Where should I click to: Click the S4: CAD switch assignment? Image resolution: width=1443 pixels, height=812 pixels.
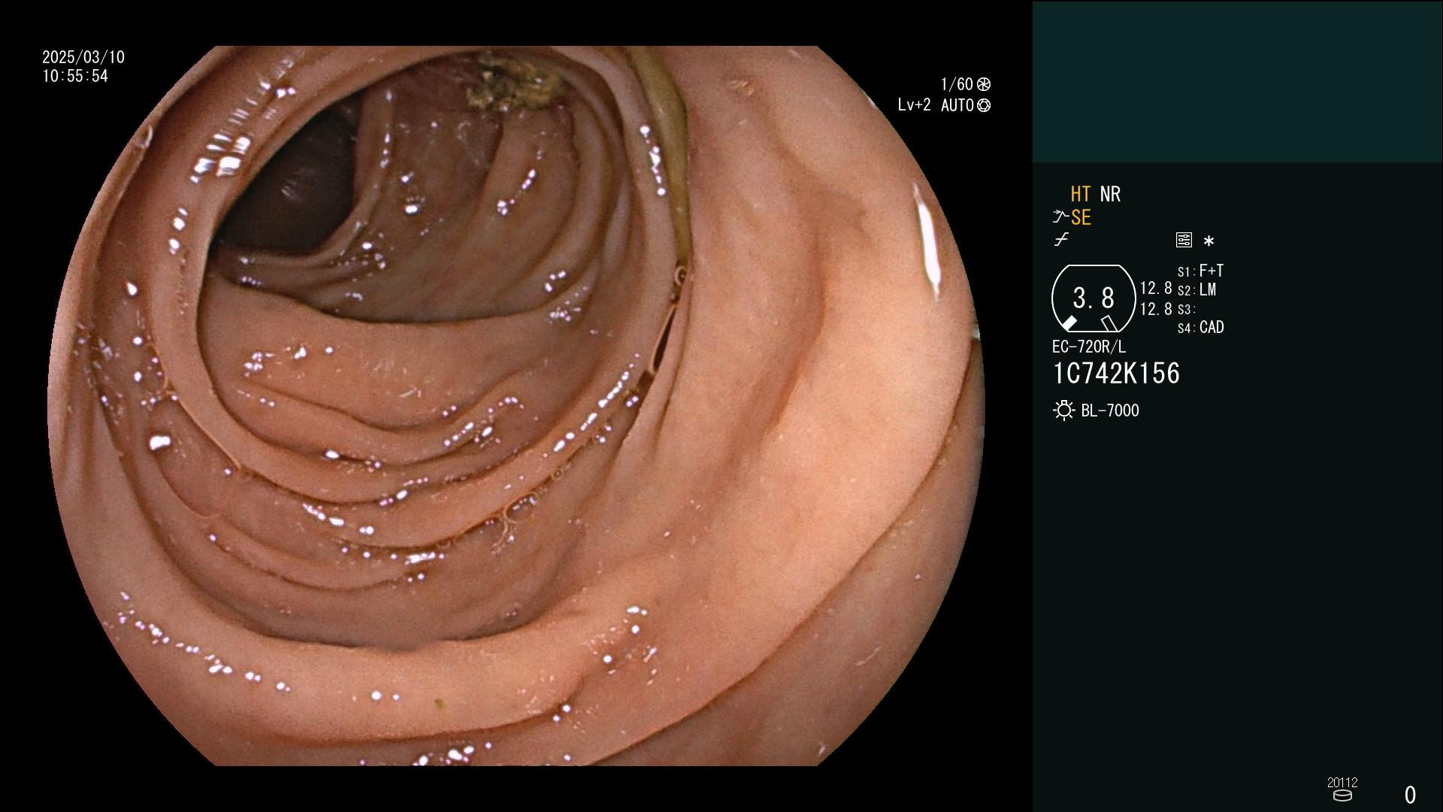pos(1200,328)
